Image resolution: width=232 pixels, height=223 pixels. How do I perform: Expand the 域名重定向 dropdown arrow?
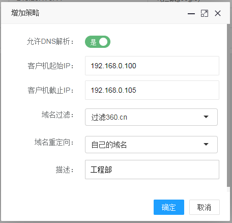(206, 144)
